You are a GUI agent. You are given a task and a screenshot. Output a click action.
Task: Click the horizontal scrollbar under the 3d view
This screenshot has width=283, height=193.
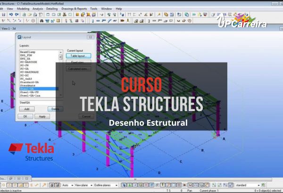(x=151, y=179)
